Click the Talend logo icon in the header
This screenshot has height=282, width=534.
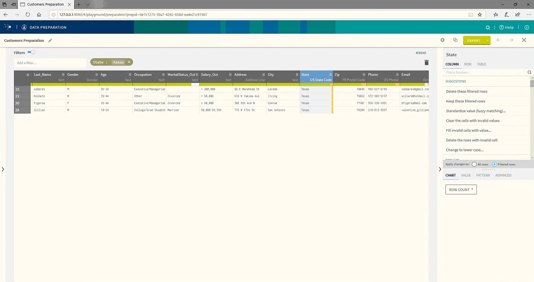8,27
